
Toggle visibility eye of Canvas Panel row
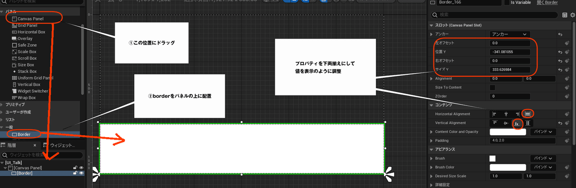click(82, 168)
